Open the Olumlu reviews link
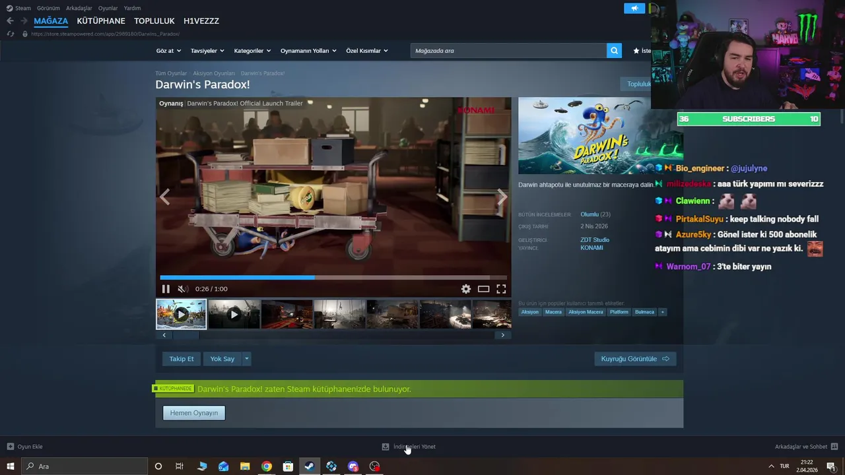 [590, 214]
